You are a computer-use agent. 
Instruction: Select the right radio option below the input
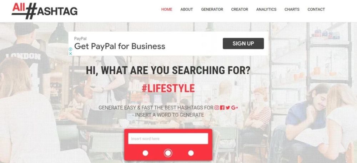[x=191, y=153]
